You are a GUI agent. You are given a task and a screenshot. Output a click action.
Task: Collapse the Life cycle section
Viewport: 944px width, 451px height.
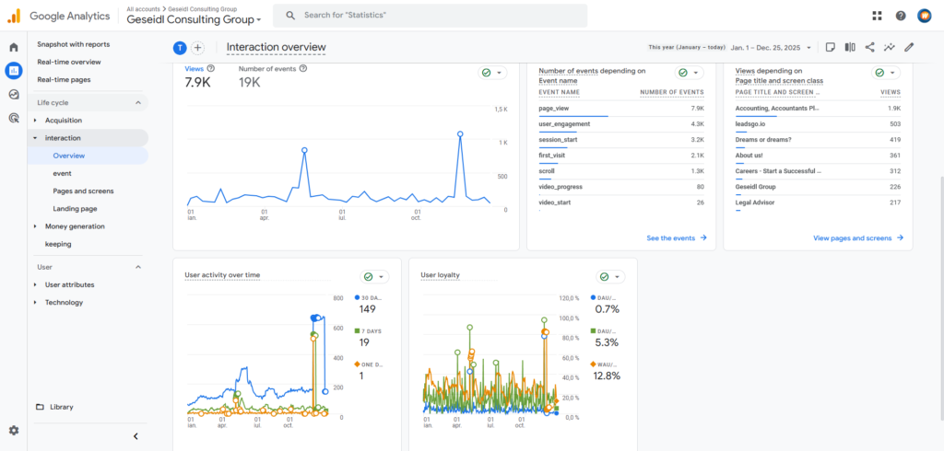[138, 103]
